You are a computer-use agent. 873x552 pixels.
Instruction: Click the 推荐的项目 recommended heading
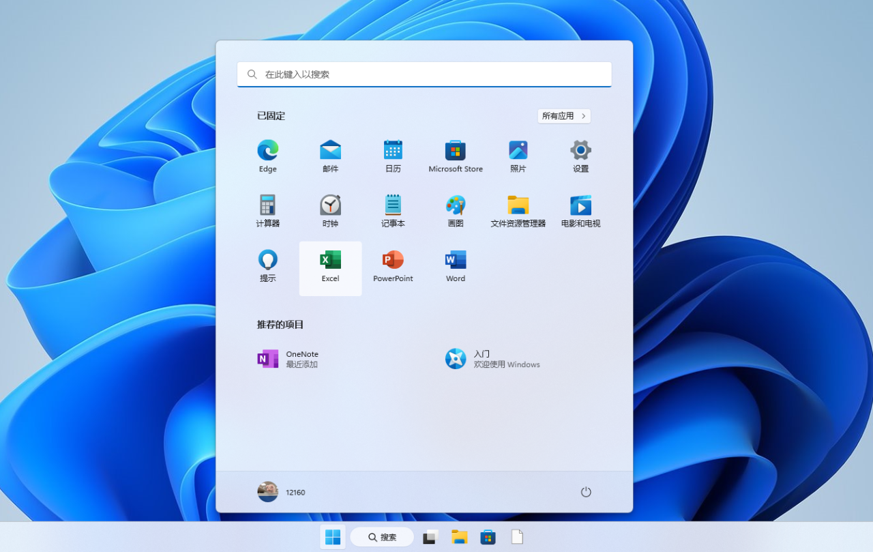pos(280,325)
